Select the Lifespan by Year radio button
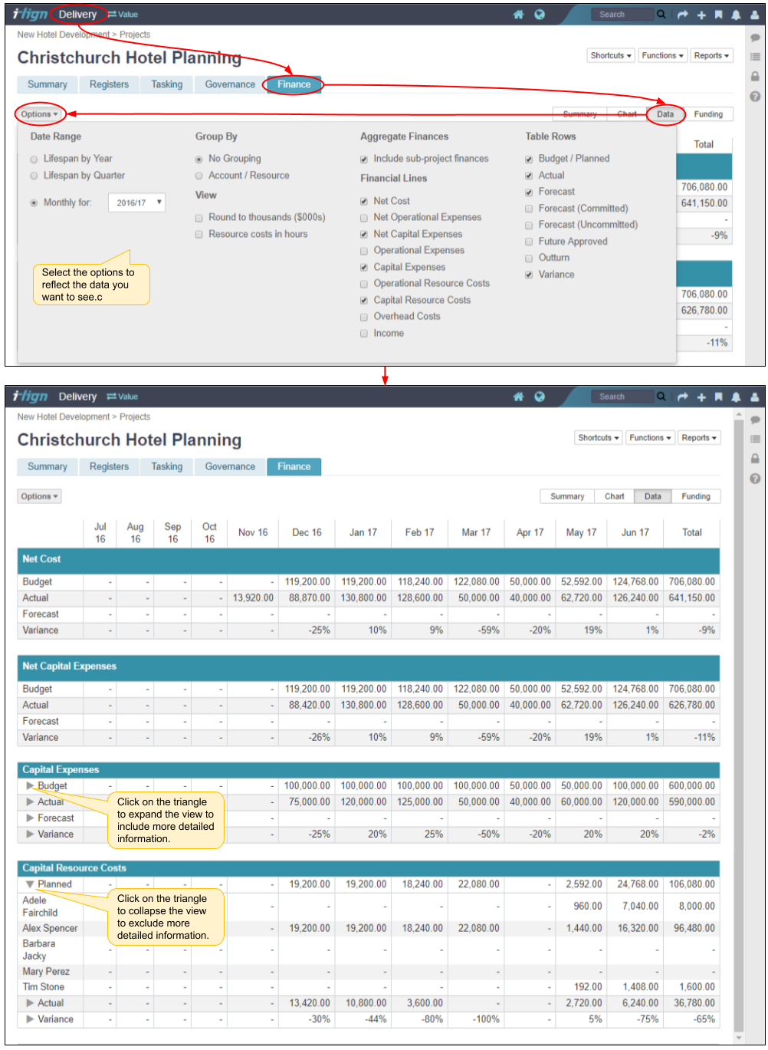This screenshot has height=1050, width=768. tap(34, 160)
